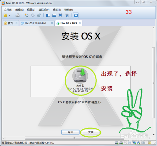Click the 返回 back button

pyautogui.click(x=70, y=132)
